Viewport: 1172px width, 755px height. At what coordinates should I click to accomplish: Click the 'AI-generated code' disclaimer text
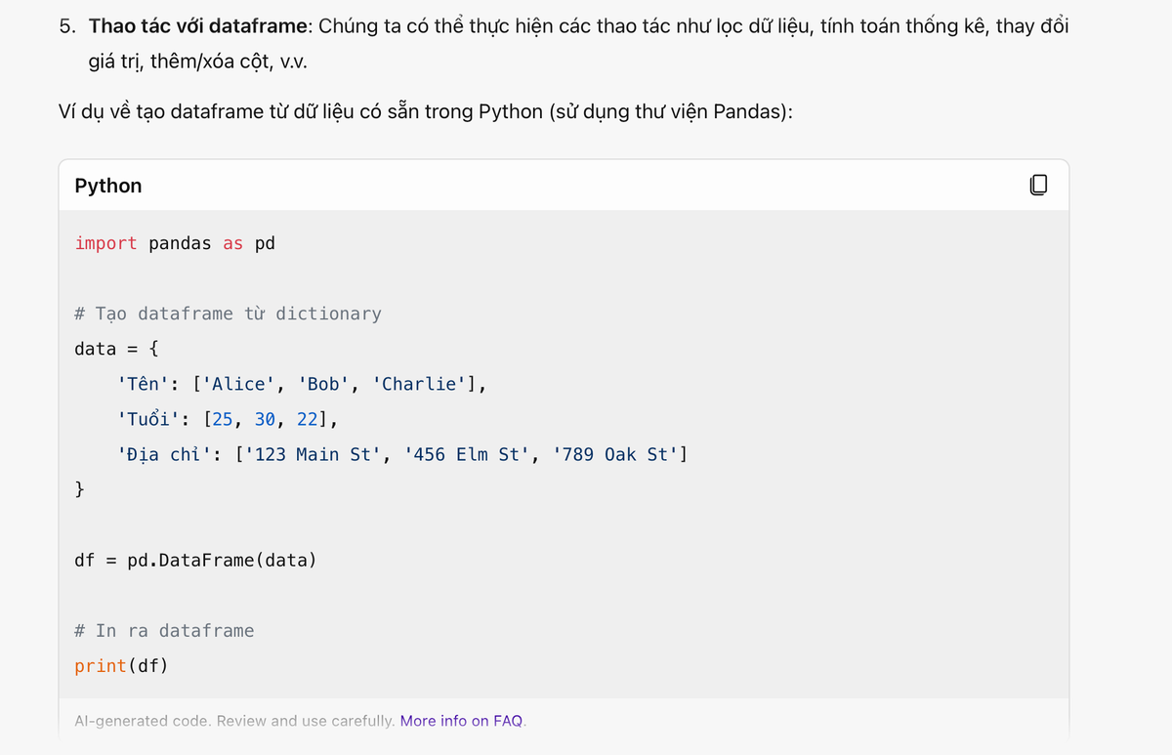(234, 721)
